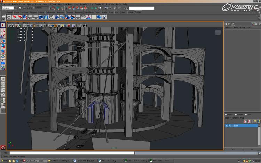This screenshot has width=261, height=163.
Task: Toggle the V visibility box of base layer
Action: (x=226, y=125)
